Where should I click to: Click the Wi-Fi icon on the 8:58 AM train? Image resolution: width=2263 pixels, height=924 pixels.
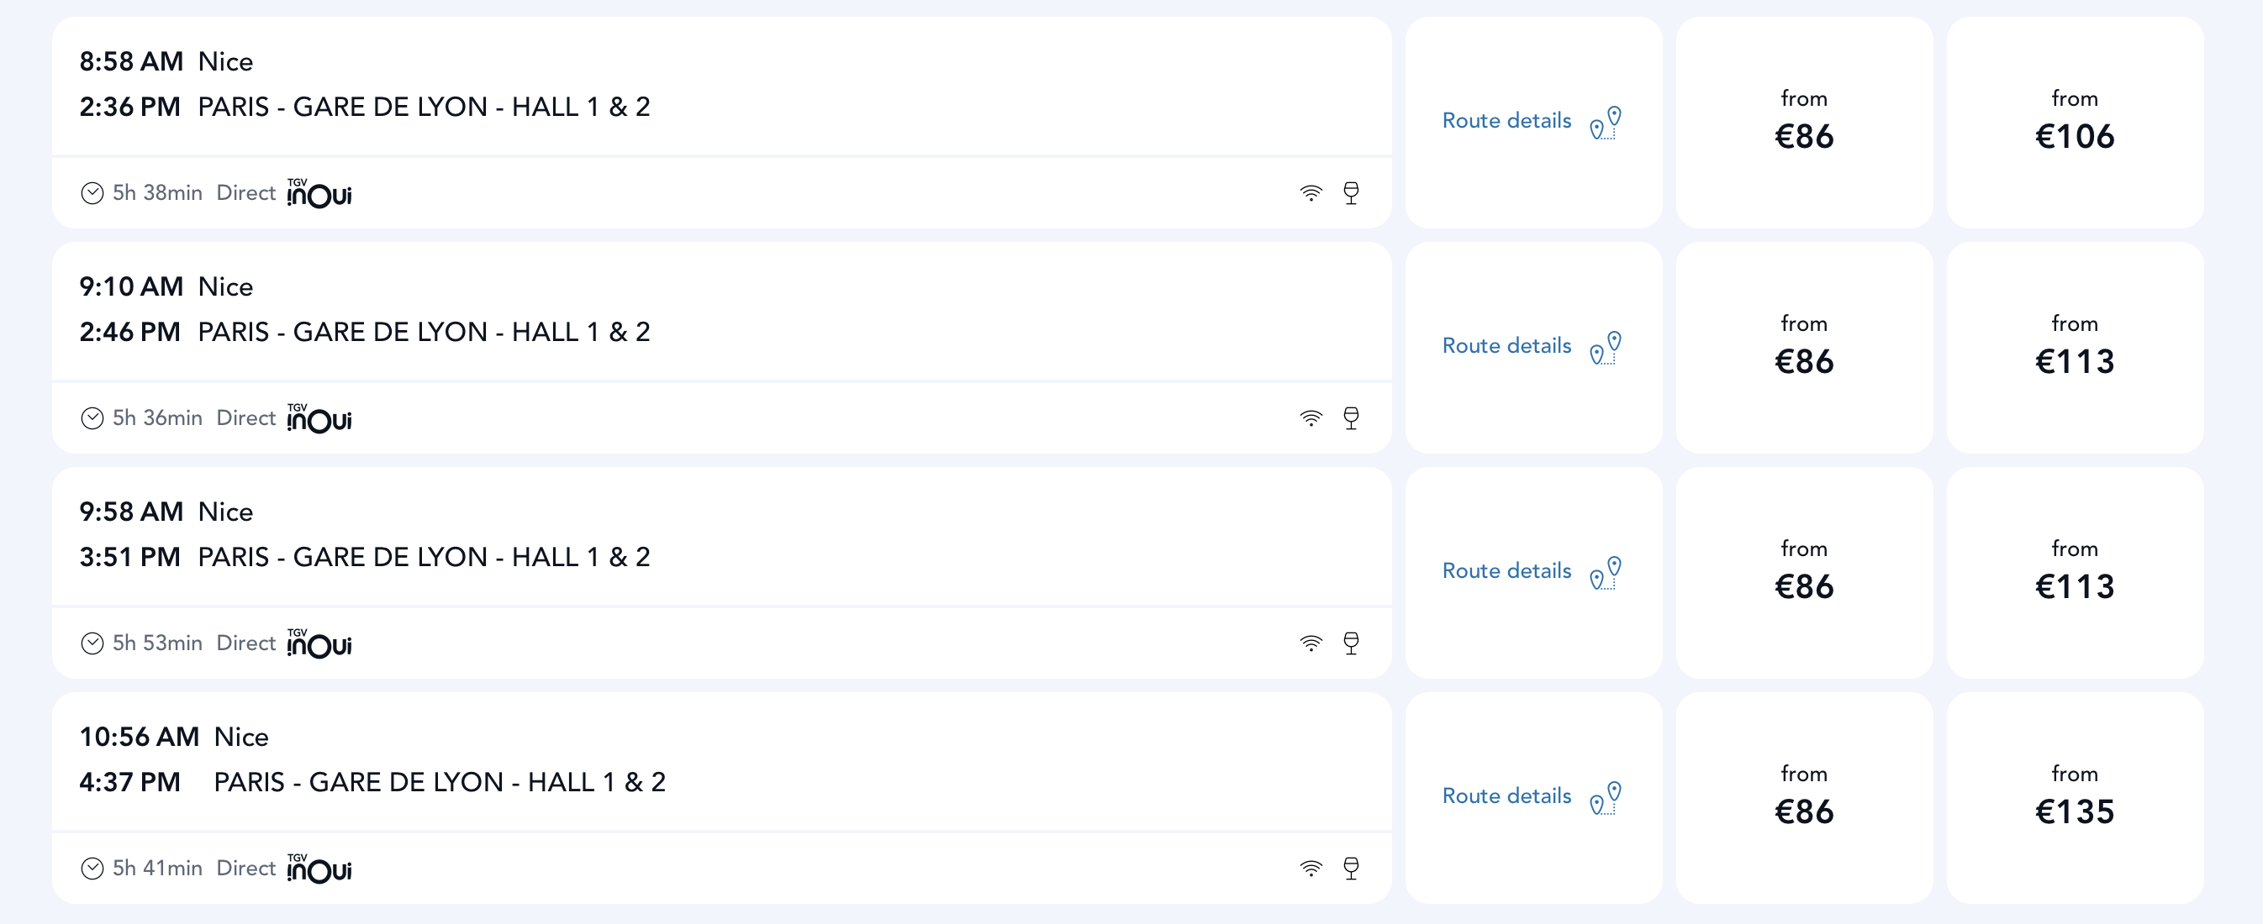tap(1311, 193)
